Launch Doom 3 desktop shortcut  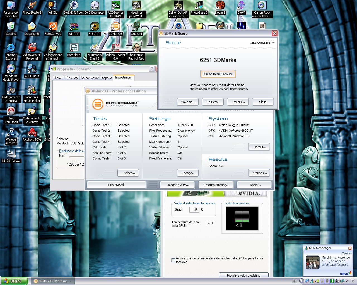220,8
